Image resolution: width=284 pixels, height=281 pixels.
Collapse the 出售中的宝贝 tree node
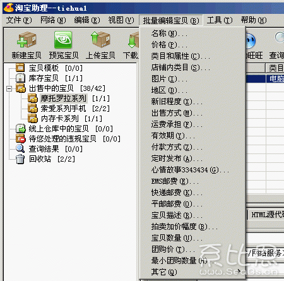pos(9,88)
